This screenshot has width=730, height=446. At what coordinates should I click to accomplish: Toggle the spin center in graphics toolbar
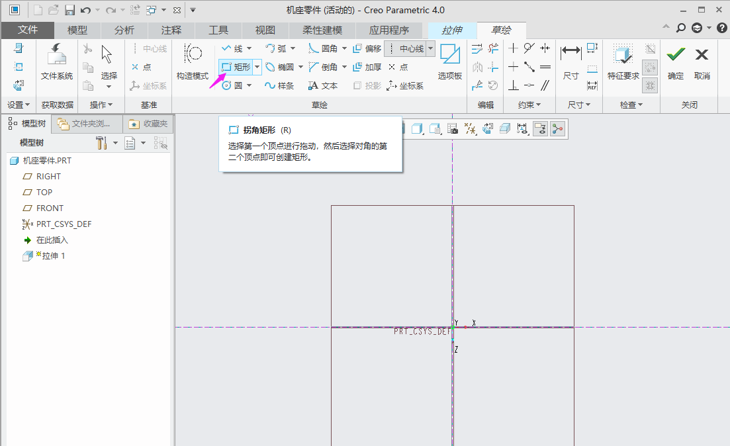(x=557, y=129)
